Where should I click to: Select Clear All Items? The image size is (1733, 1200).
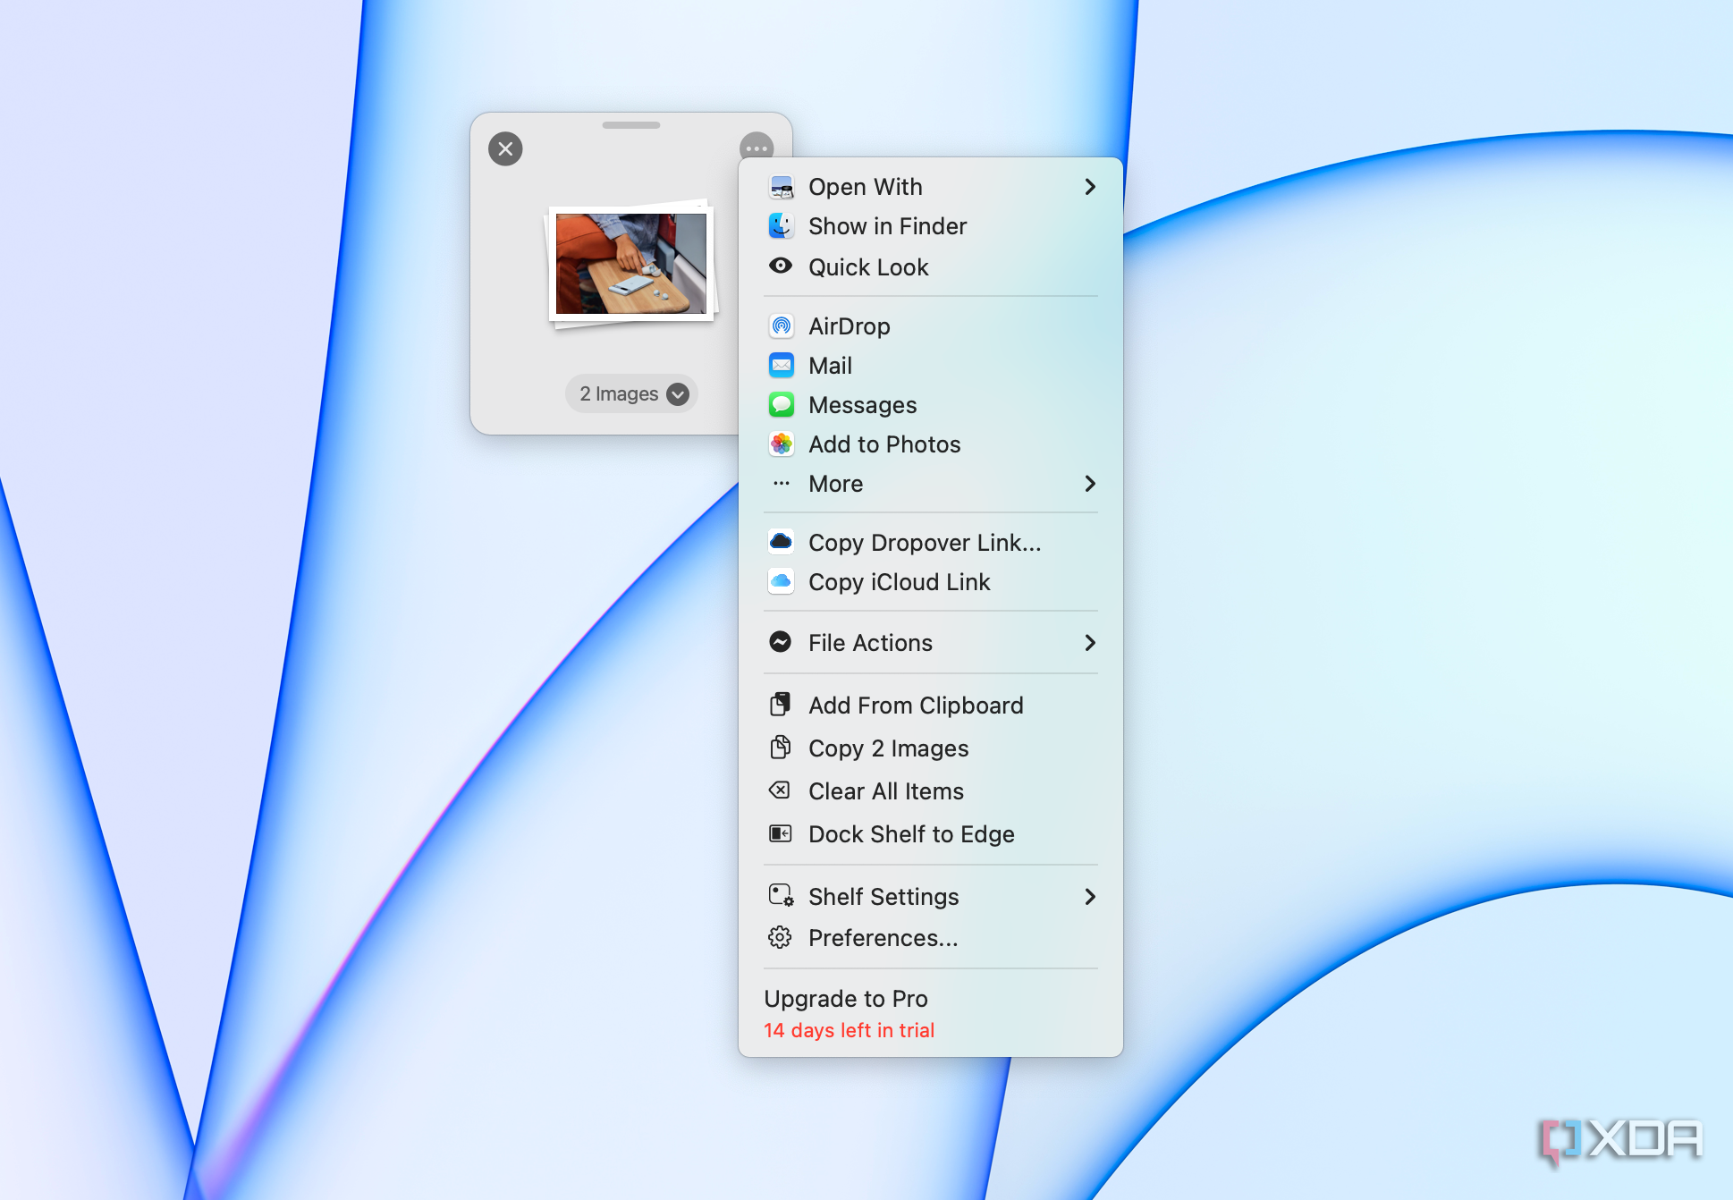(x=931, y=791)
